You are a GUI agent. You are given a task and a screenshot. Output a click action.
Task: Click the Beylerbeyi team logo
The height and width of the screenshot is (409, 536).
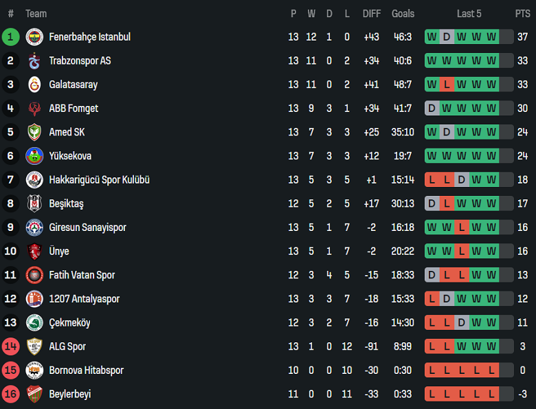34,394
